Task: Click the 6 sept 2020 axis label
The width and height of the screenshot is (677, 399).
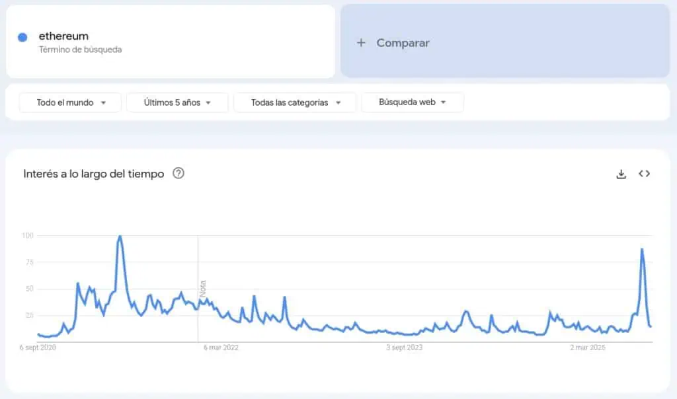Action: tap(38, 347)
